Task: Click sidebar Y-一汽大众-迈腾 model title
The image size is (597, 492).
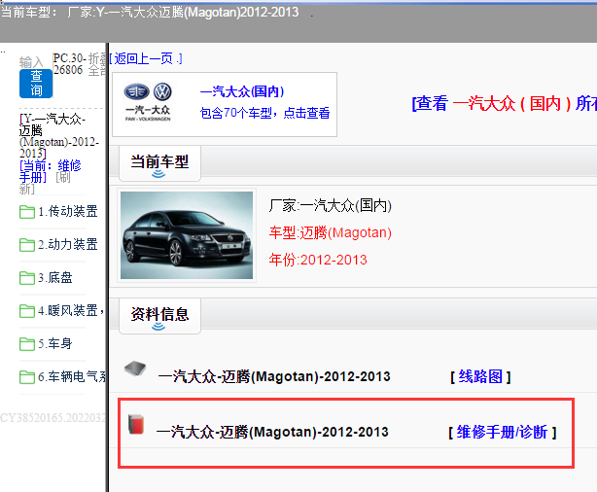Action: coord(59,136)
